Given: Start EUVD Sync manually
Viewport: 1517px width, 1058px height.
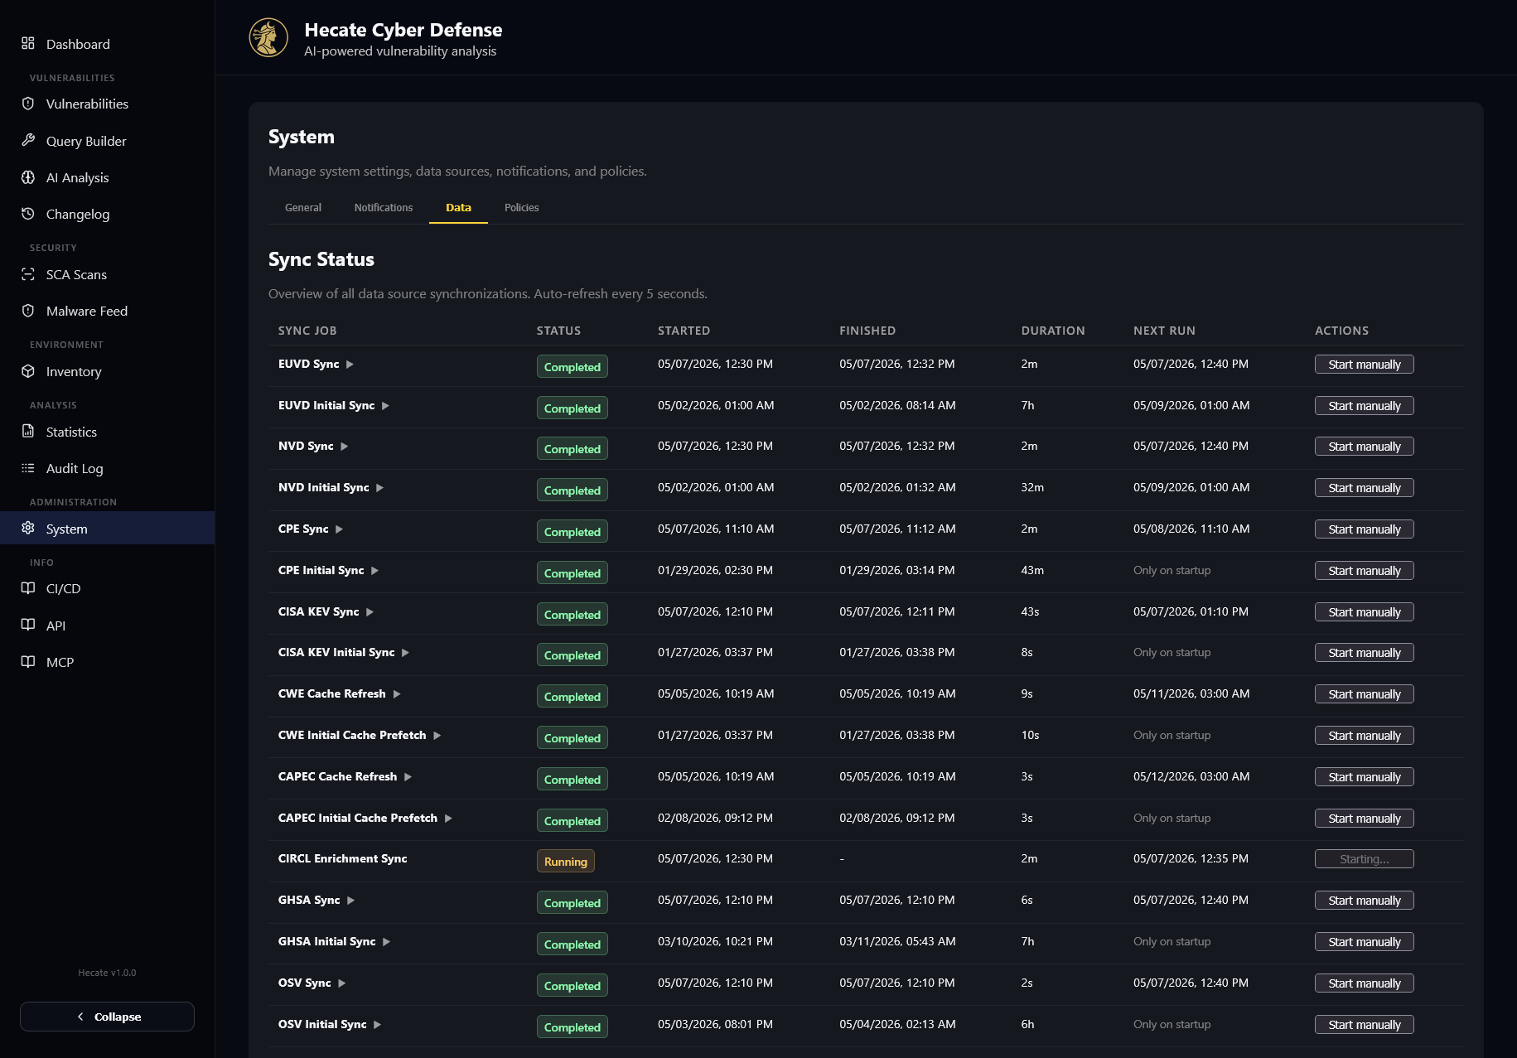Looking at the screenshot, I should [1364, 365].
